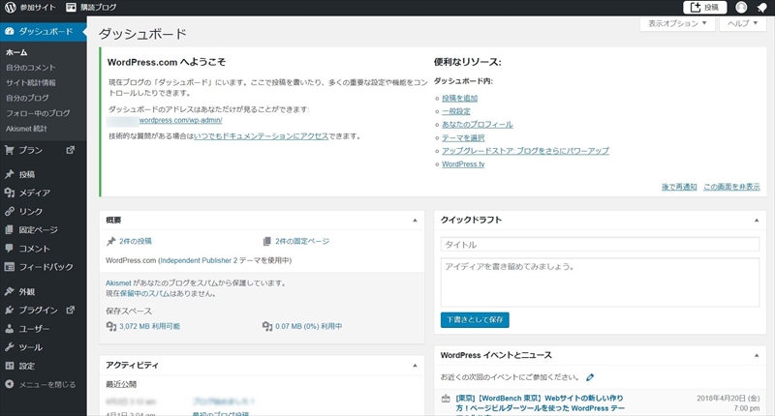This screenshot has height=416, width=775.
Task: Open the notifications bell icon
Action: tap(761, 8)
